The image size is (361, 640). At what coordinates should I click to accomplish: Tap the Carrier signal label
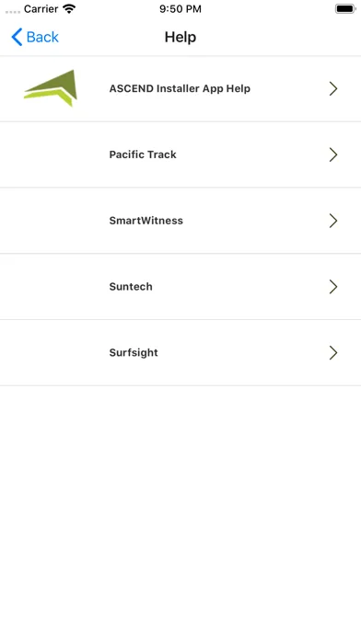tap(41, 9)
